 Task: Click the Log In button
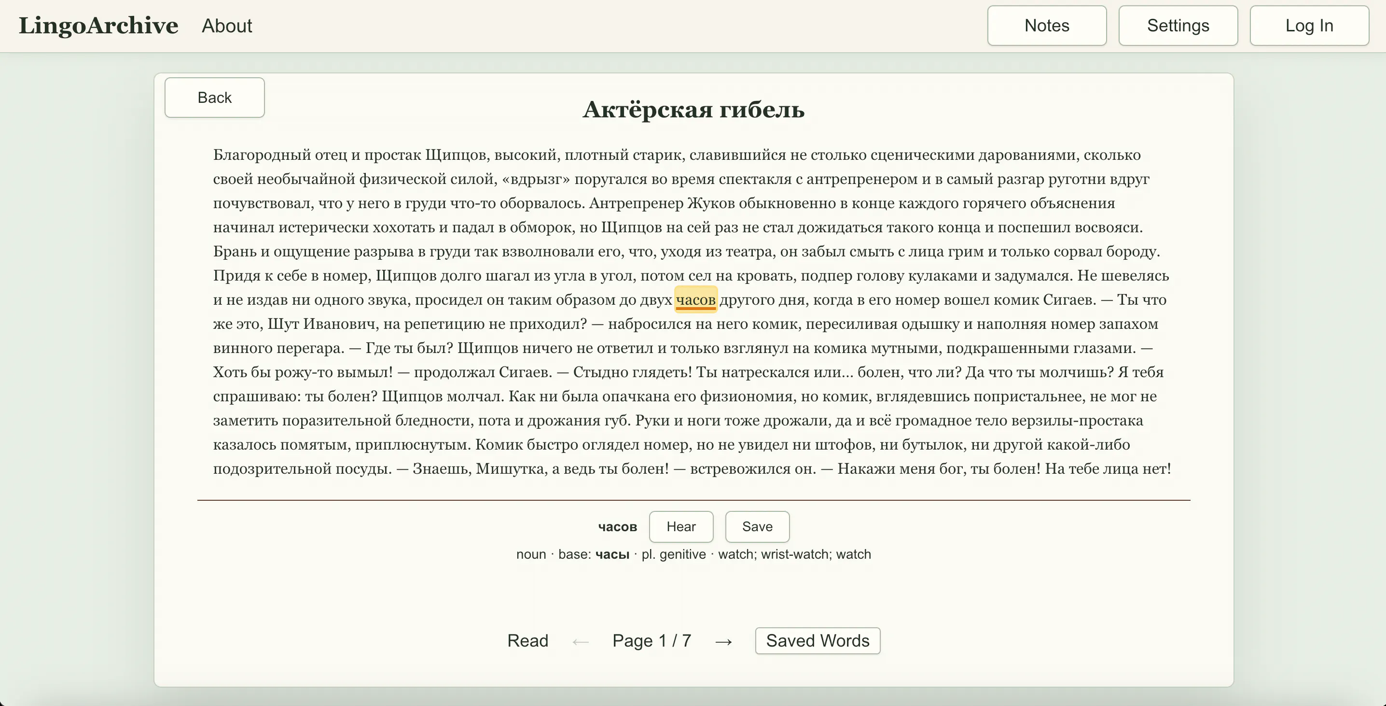[1309, 26]
